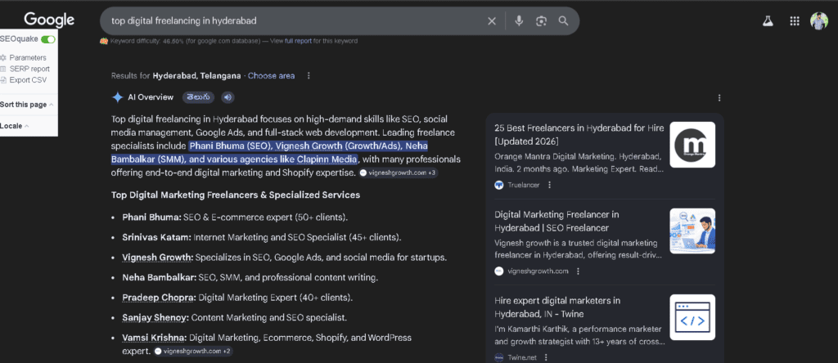Click the Google logo
838x363 pixels.
coord(49,20)
